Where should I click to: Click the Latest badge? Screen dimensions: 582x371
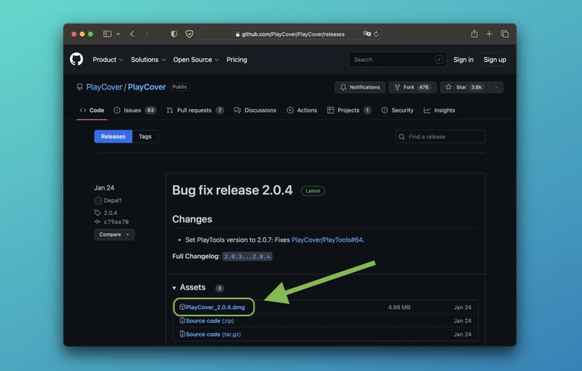(313, 191)
